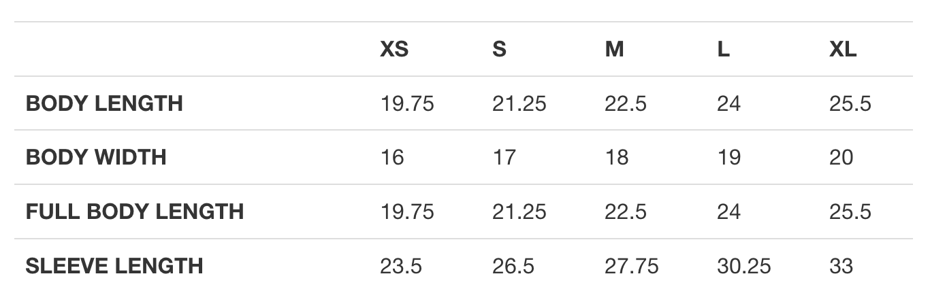The height and width of the screenshot is (306, 930).
Task: Select Body Width value 16 for XS
Action: point(392,157)
